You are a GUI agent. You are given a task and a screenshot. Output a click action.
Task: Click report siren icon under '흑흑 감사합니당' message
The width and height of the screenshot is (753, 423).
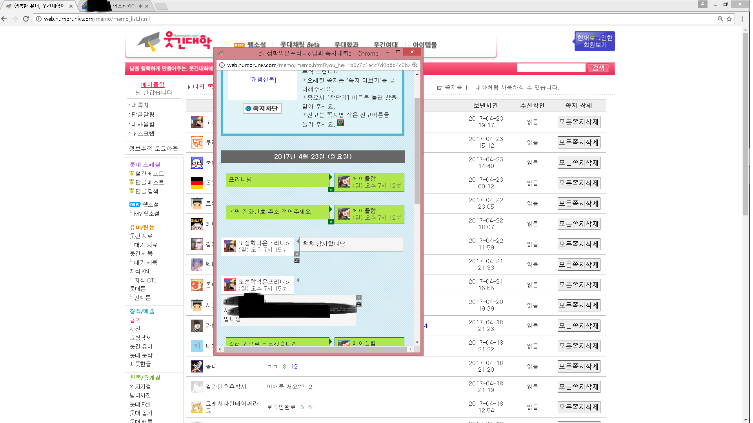click(x=296, y=261)
